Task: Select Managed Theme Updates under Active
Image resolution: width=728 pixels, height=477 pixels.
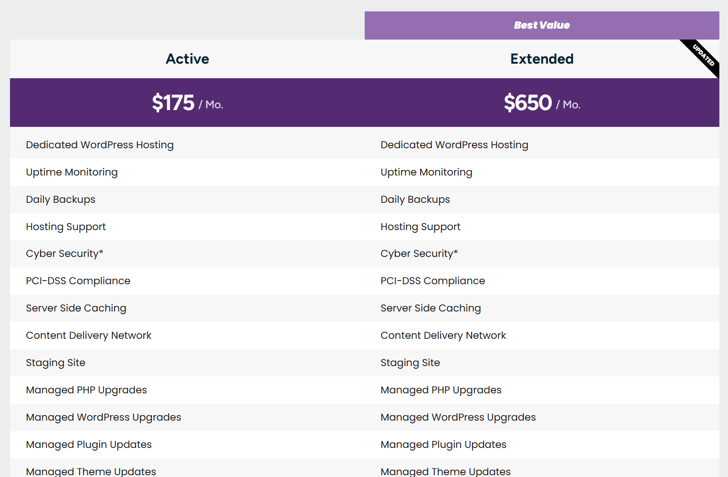Action: [x=91, y=471]
